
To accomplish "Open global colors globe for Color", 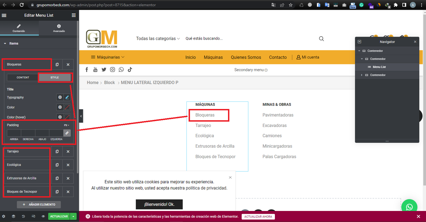I will 60,107.
